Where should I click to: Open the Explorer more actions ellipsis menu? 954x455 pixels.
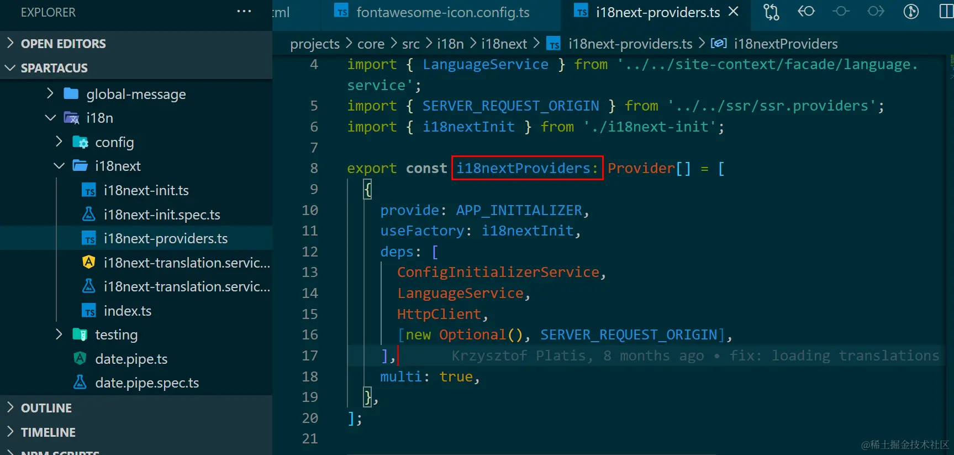[244, 12]
